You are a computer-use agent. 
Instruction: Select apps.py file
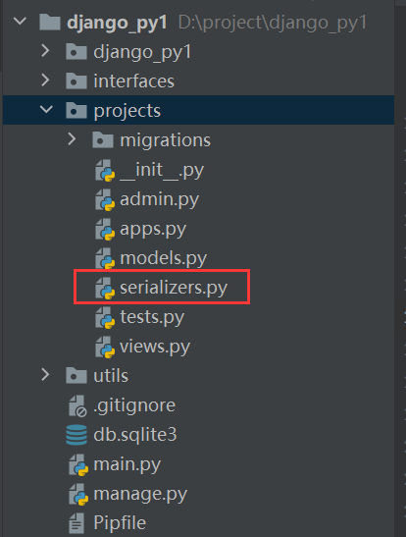tap(153, 229)
